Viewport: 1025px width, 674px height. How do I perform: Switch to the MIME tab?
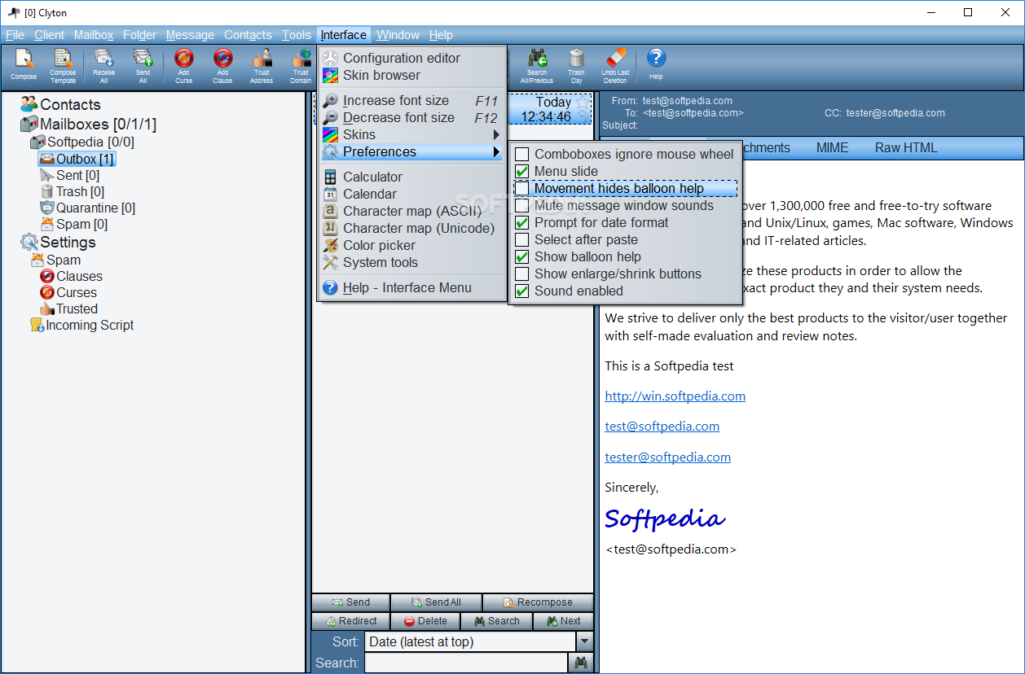832,147
